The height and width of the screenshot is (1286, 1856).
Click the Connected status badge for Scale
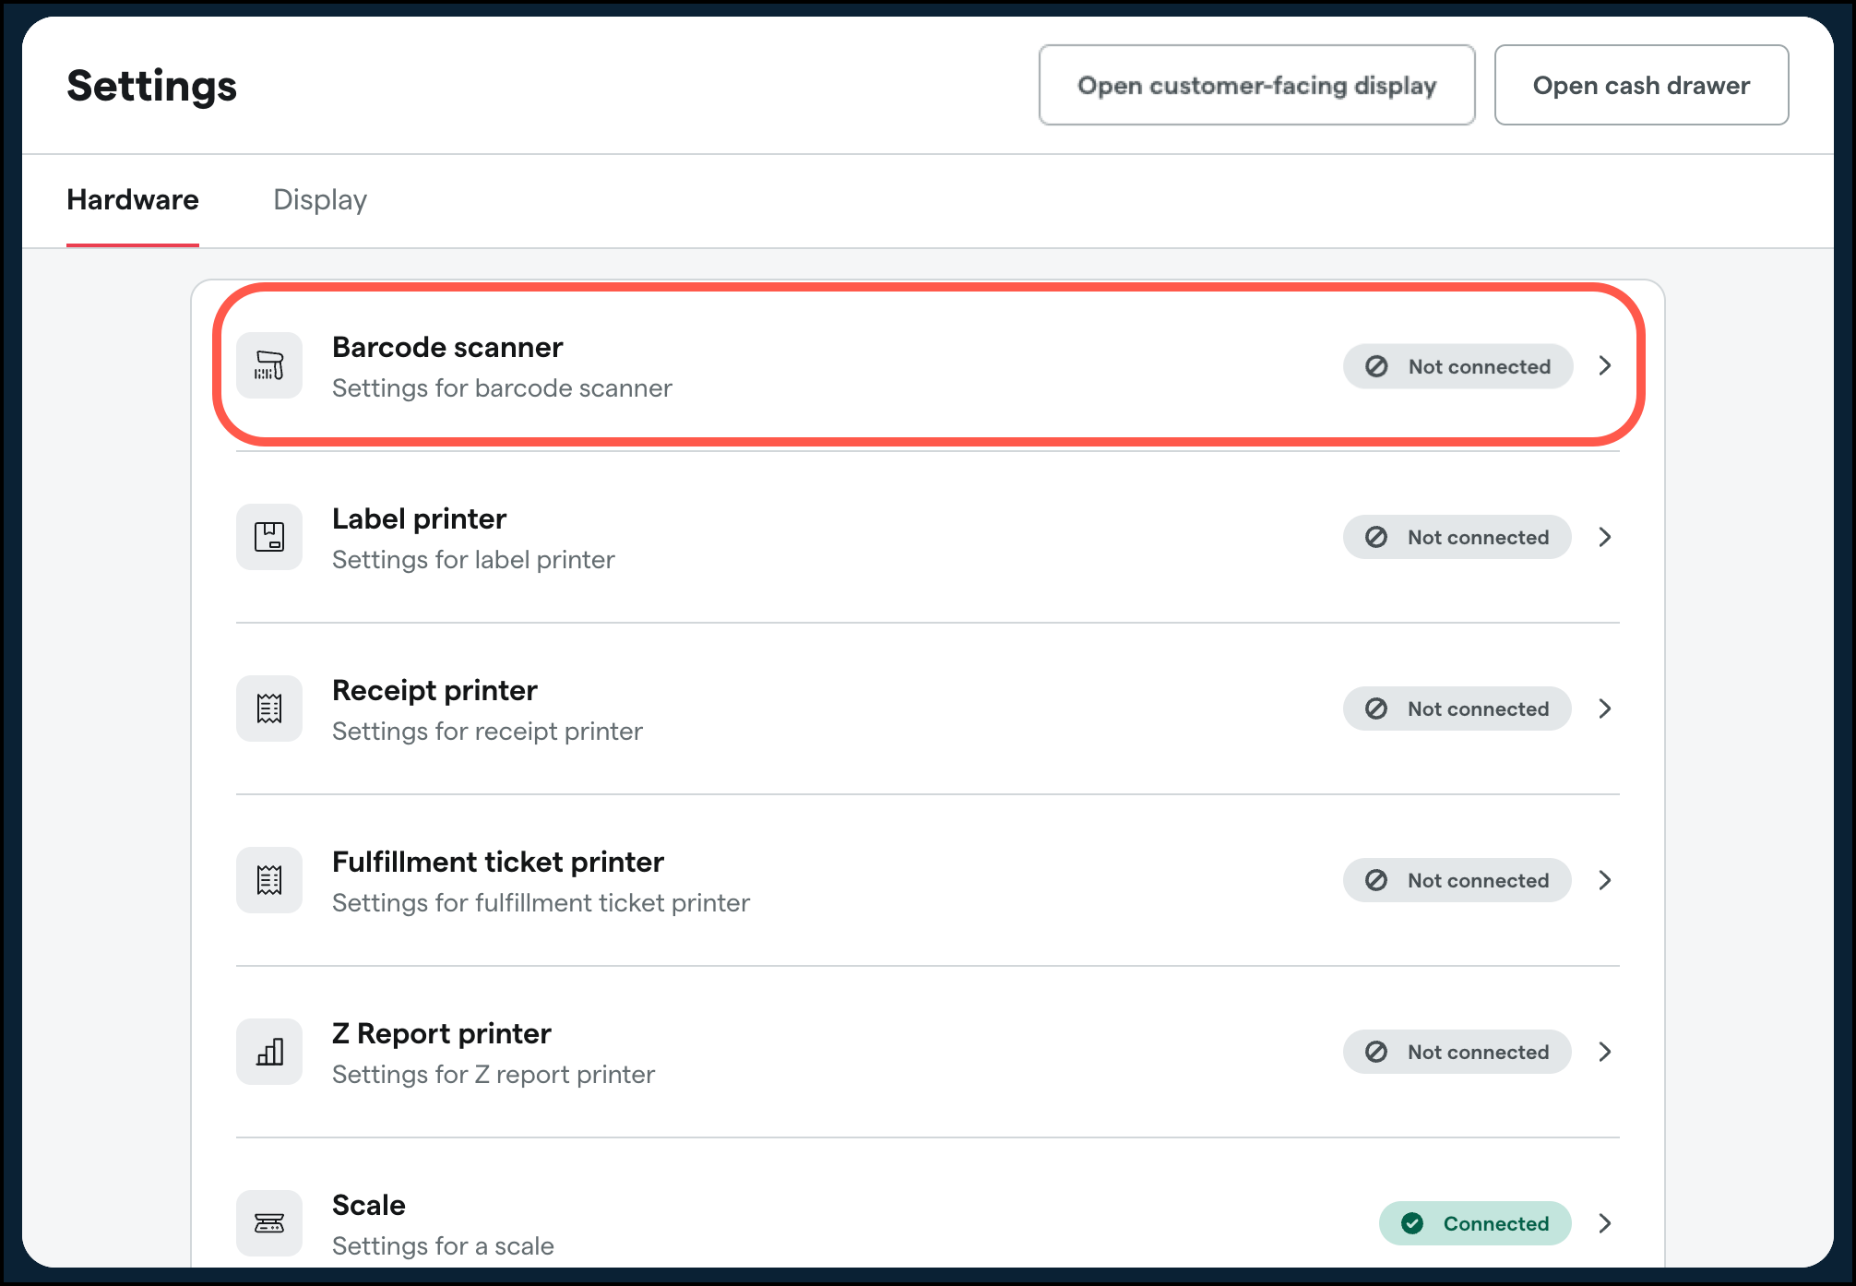coord(1473,1223)
